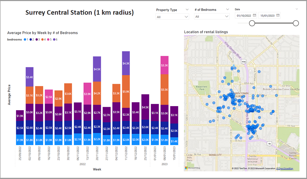Image resolution: width=307 pixels, height=179 pixels.
Task: Click the # of Bedrooms slicer label
Action: (x=205, y=10)
